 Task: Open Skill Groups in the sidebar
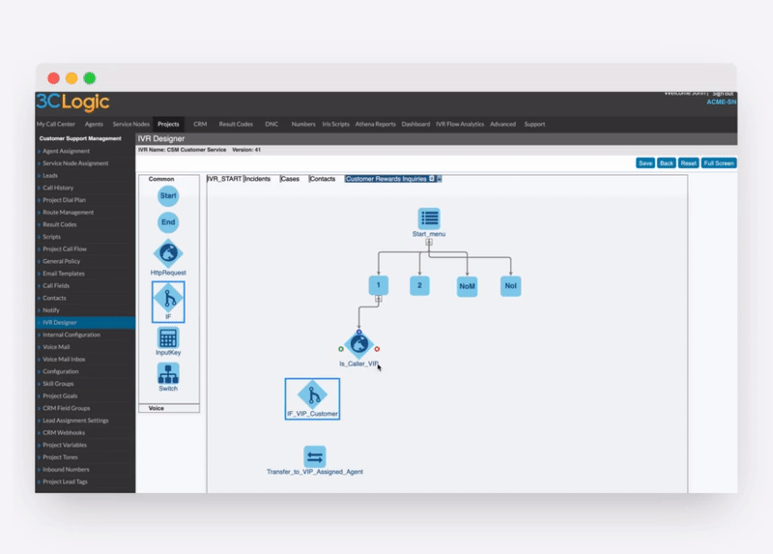click(58, 384)
